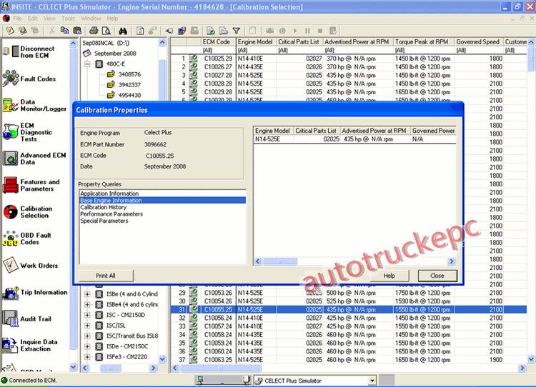Open Features and Parameters
This screenshot has width=536, height=387.
31,185
